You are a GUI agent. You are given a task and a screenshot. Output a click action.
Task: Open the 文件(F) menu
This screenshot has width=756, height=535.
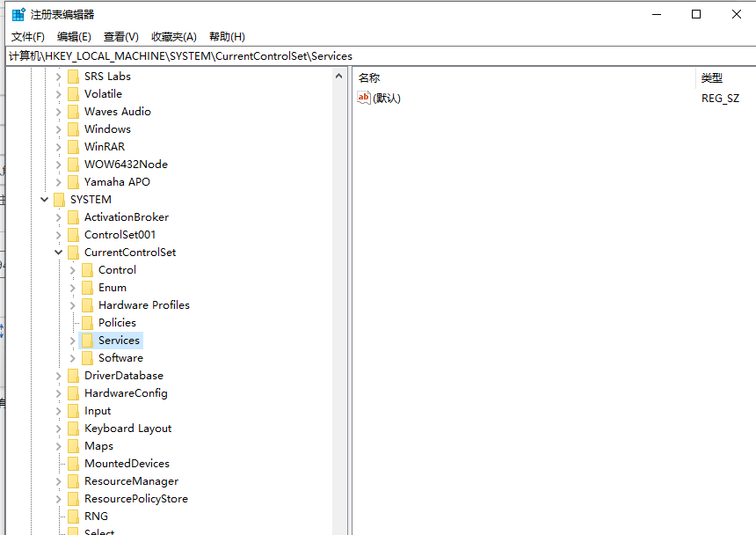[26, 36]
